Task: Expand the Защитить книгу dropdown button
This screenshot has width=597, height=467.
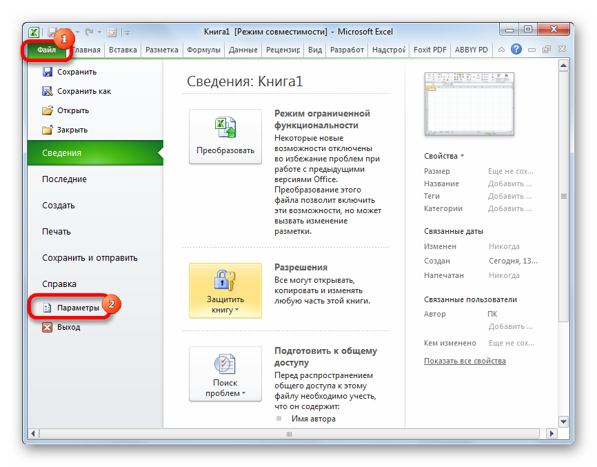Action: [225, 290]
